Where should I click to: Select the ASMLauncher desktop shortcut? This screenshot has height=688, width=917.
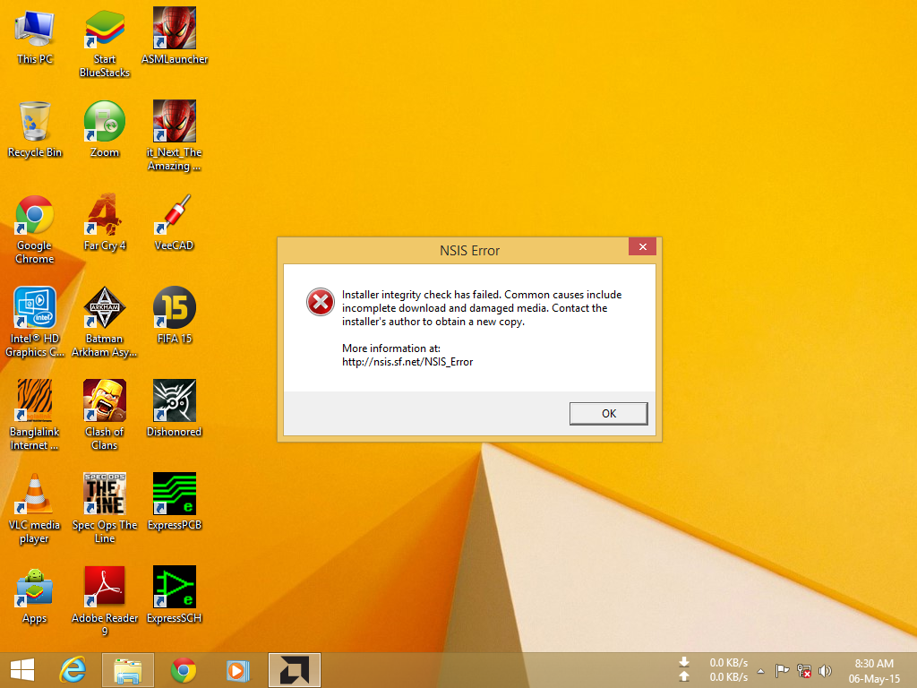175,35
